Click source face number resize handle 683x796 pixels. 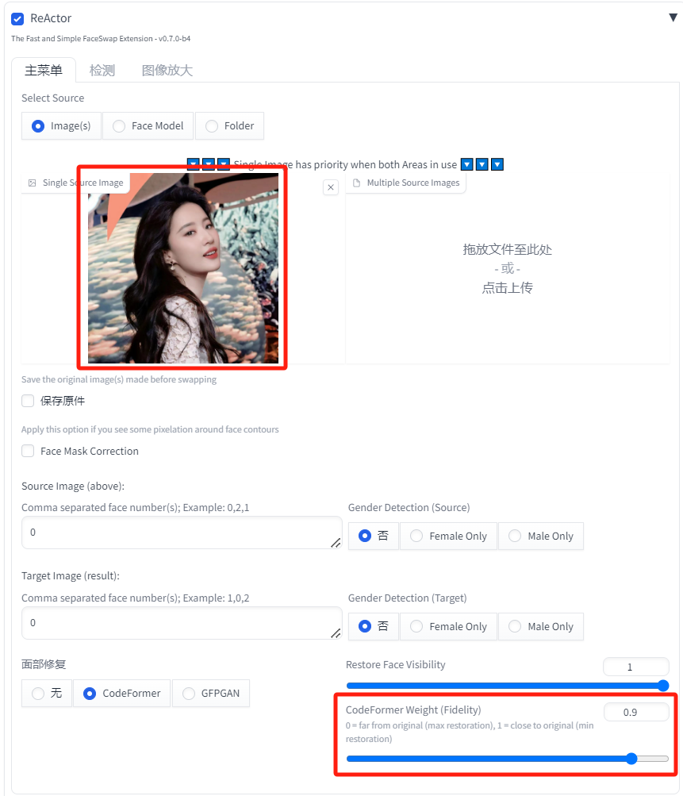[336, 543]
